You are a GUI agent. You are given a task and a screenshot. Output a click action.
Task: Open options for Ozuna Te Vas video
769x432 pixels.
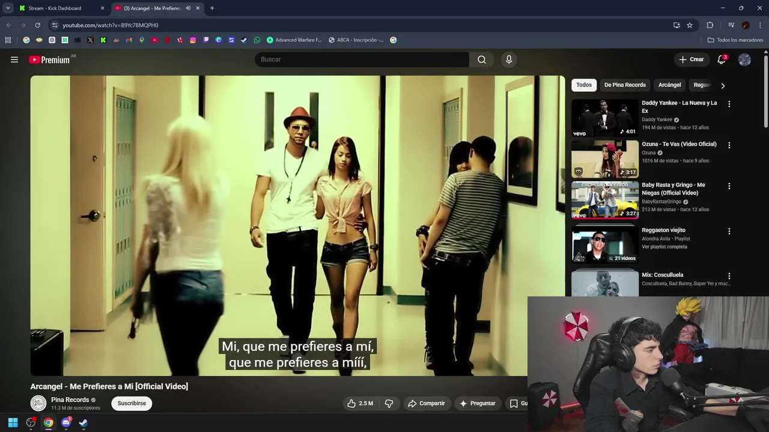(729, 145)
